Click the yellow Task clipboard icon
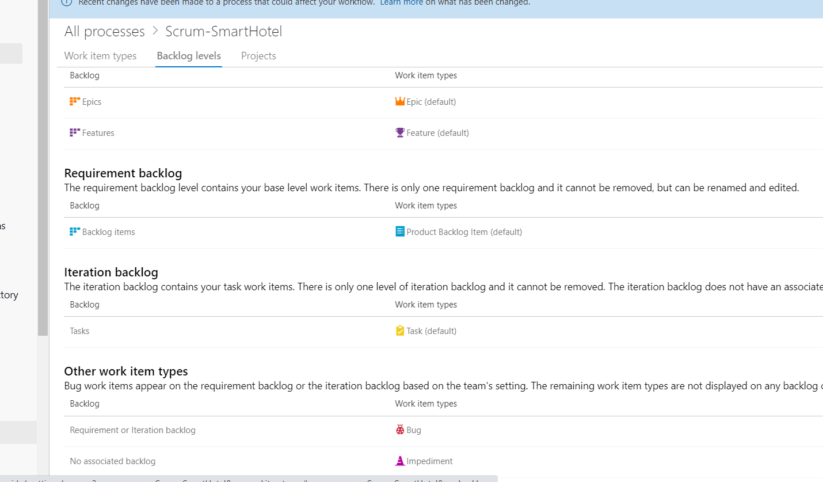This screenshot has height=482, width=823. tap(400, 331)
